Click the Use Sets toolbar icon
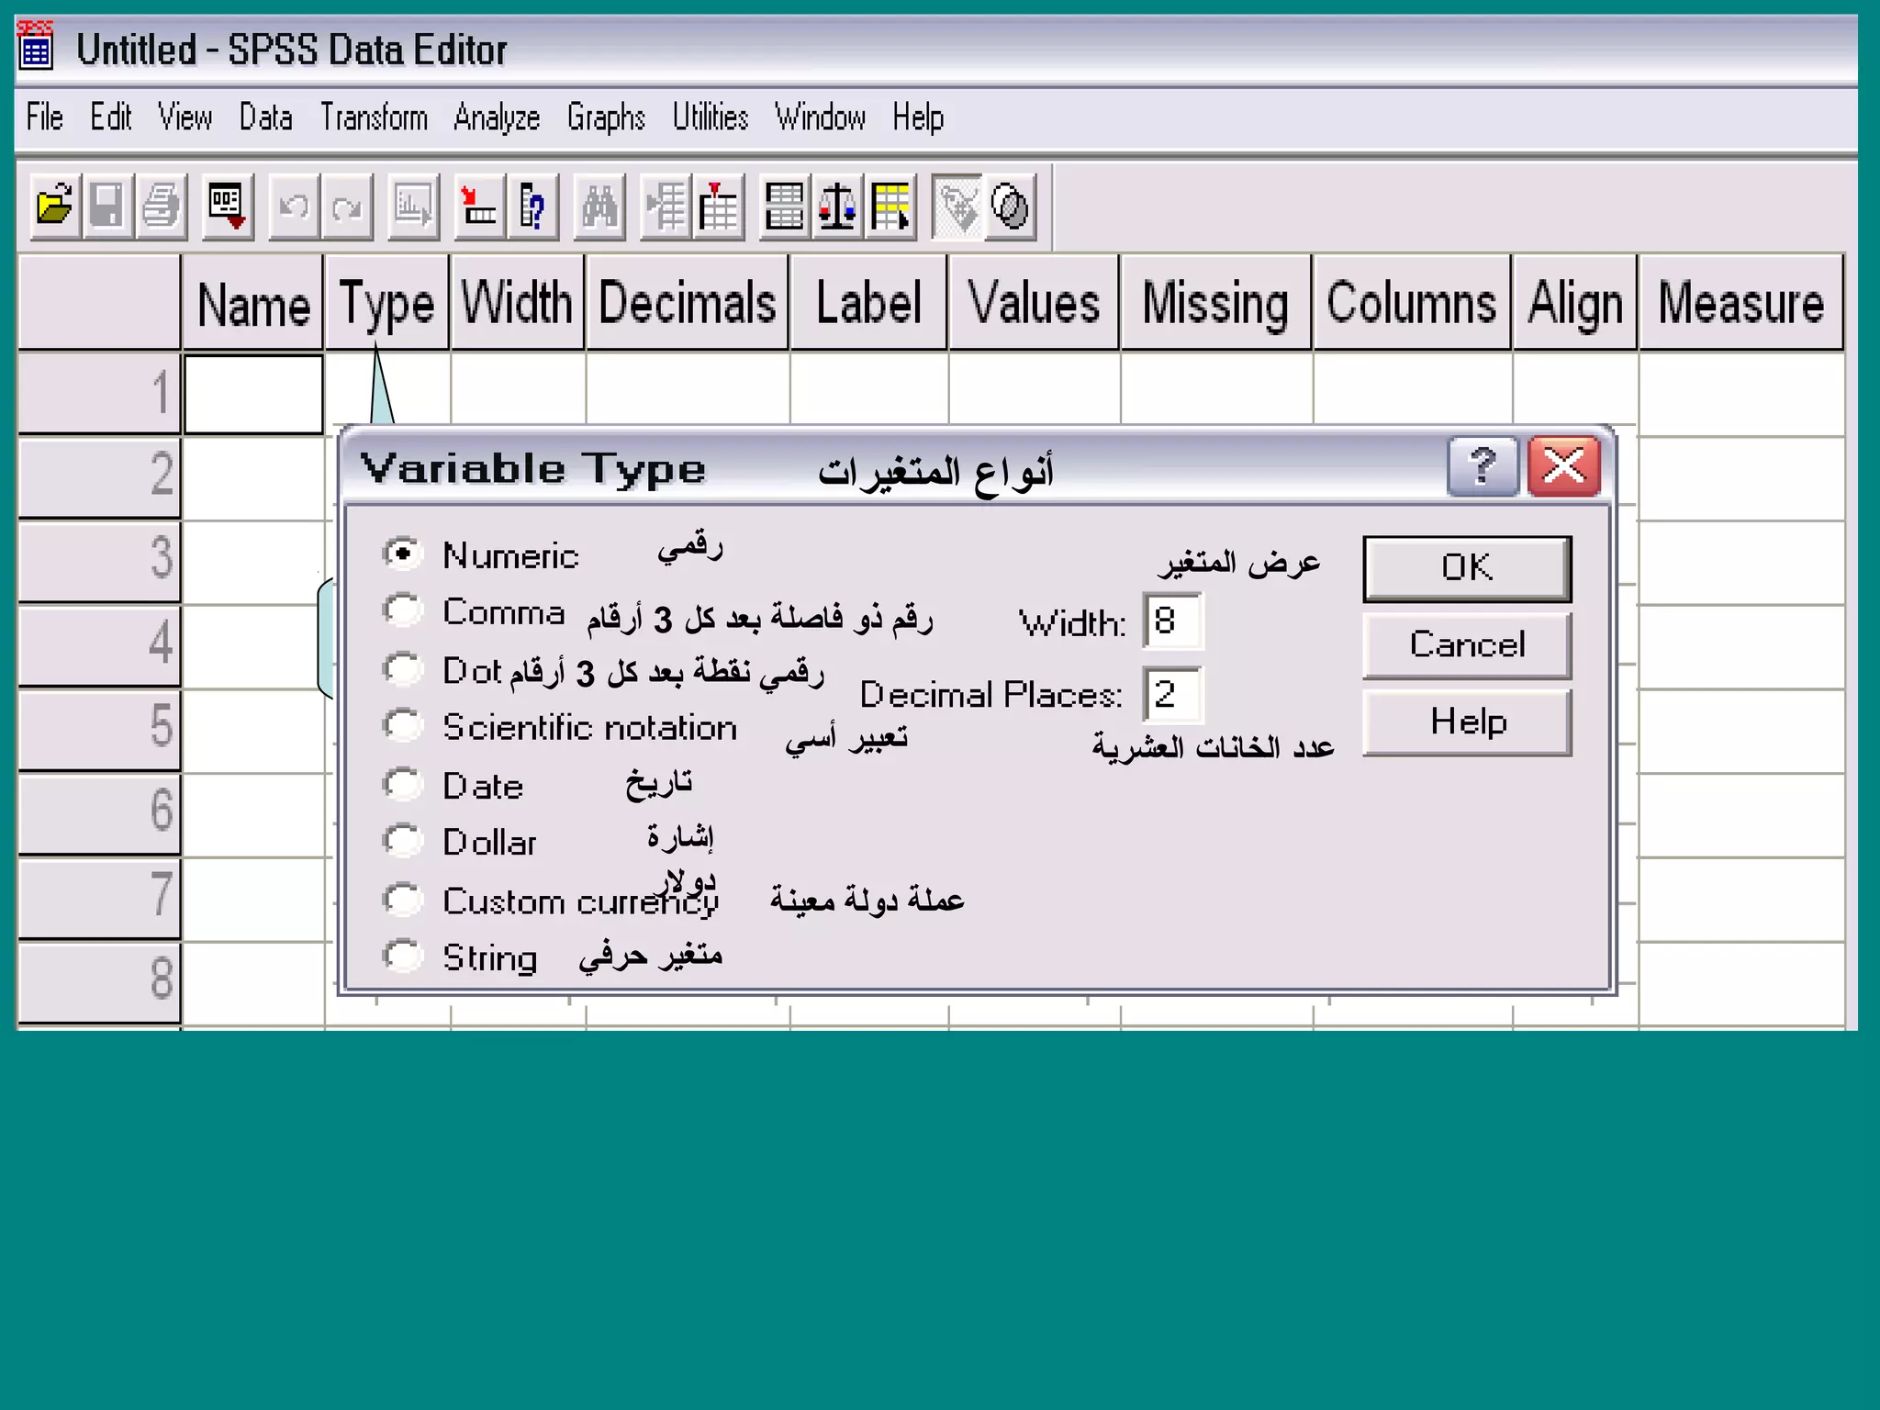The width and height of the screenshot is (1880, 1410). pyautogui.click(x=1010, y=206)
